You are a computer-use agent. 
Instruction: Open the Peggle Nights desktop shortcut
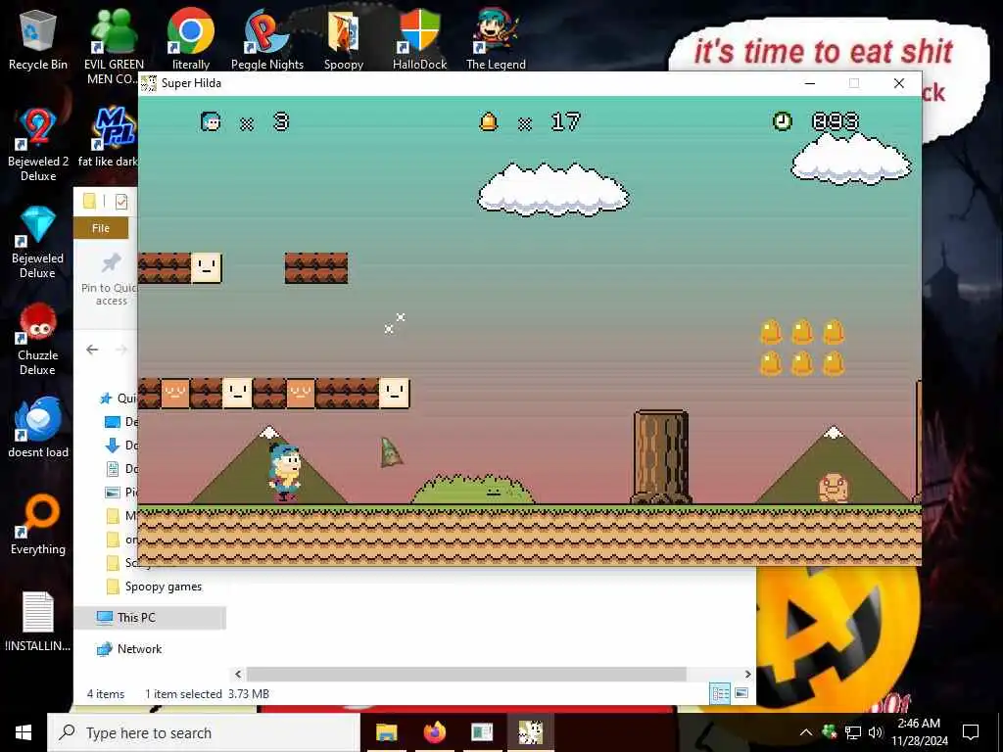click(x=266, y=40)
